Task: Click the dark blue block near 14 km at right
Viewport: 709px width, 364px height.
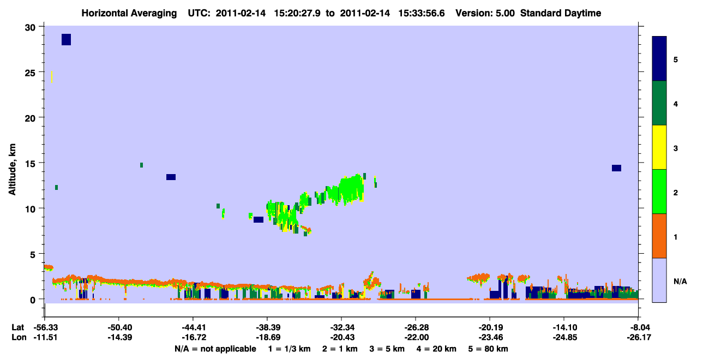Action: (x=616, y=168)
